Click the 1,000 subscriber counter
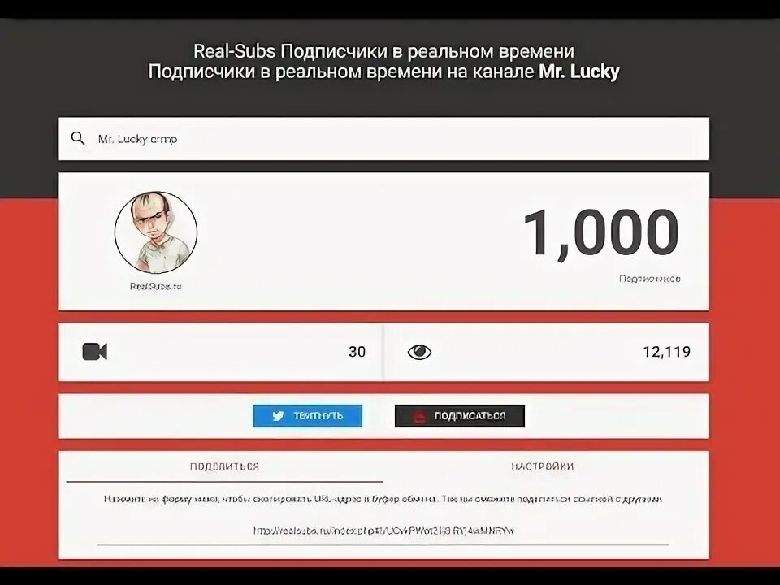Screen dimensions: 780x585 (x=601, y=233)
